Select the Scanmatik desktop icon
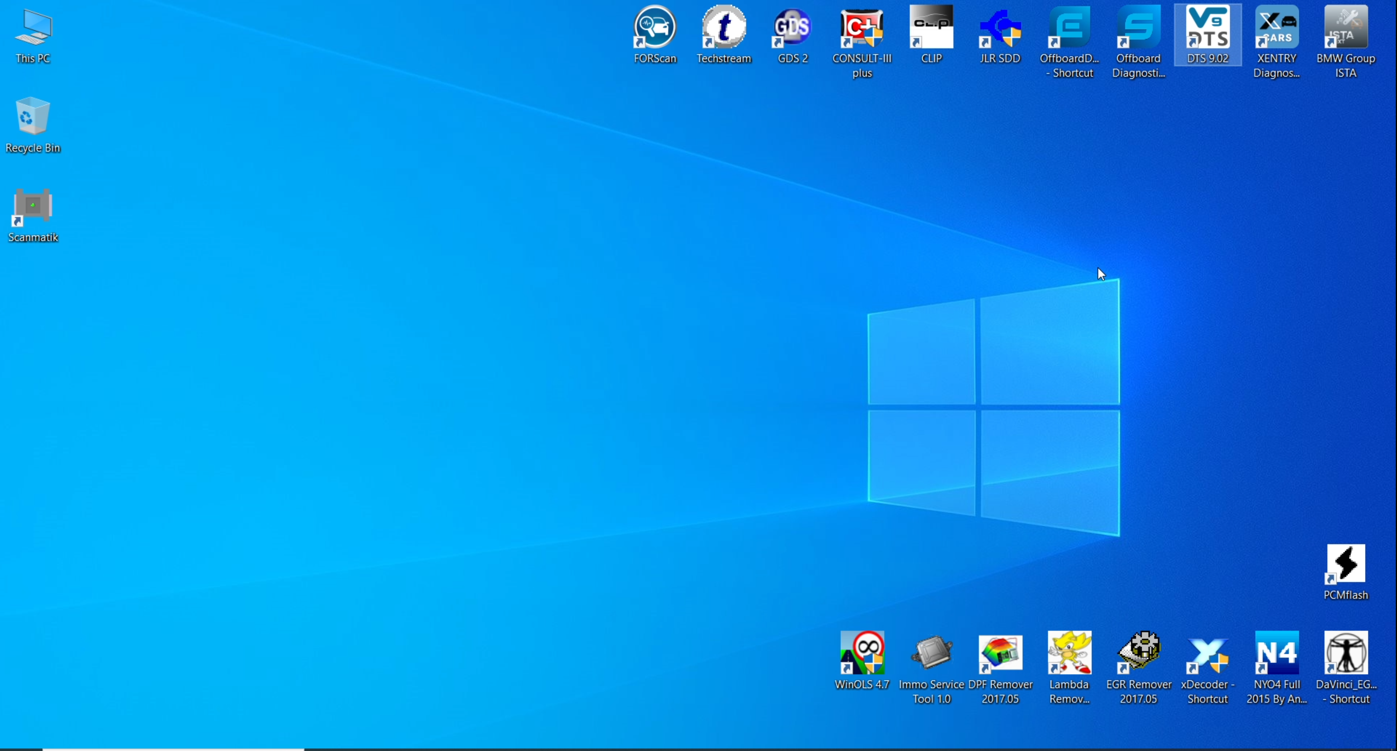This screenshot has height=751, width=1397. (33, 206)
